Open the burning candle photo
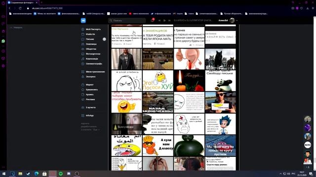Viewport: 316px width, 177px height. pyautogui.click(x=189, y=81)
